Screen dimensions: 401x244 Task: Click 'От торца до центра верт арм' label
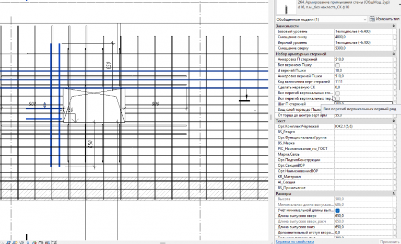[302, 115]
